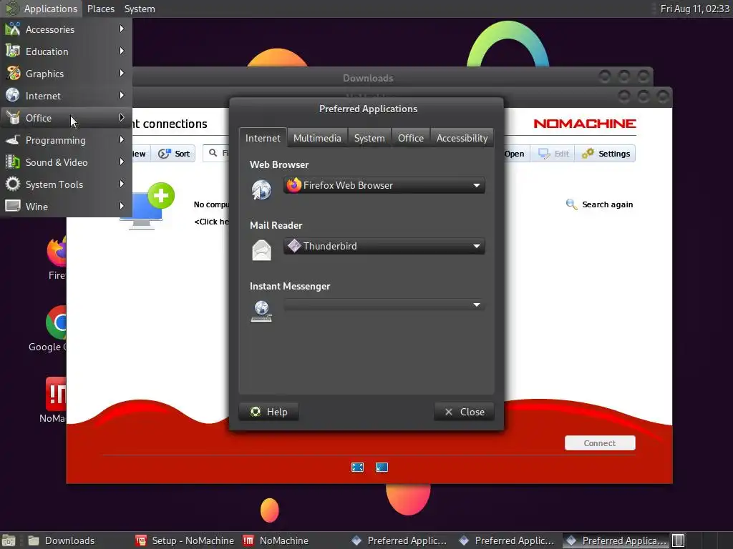Expand the Wine submenu arrow

coord(122,206)
